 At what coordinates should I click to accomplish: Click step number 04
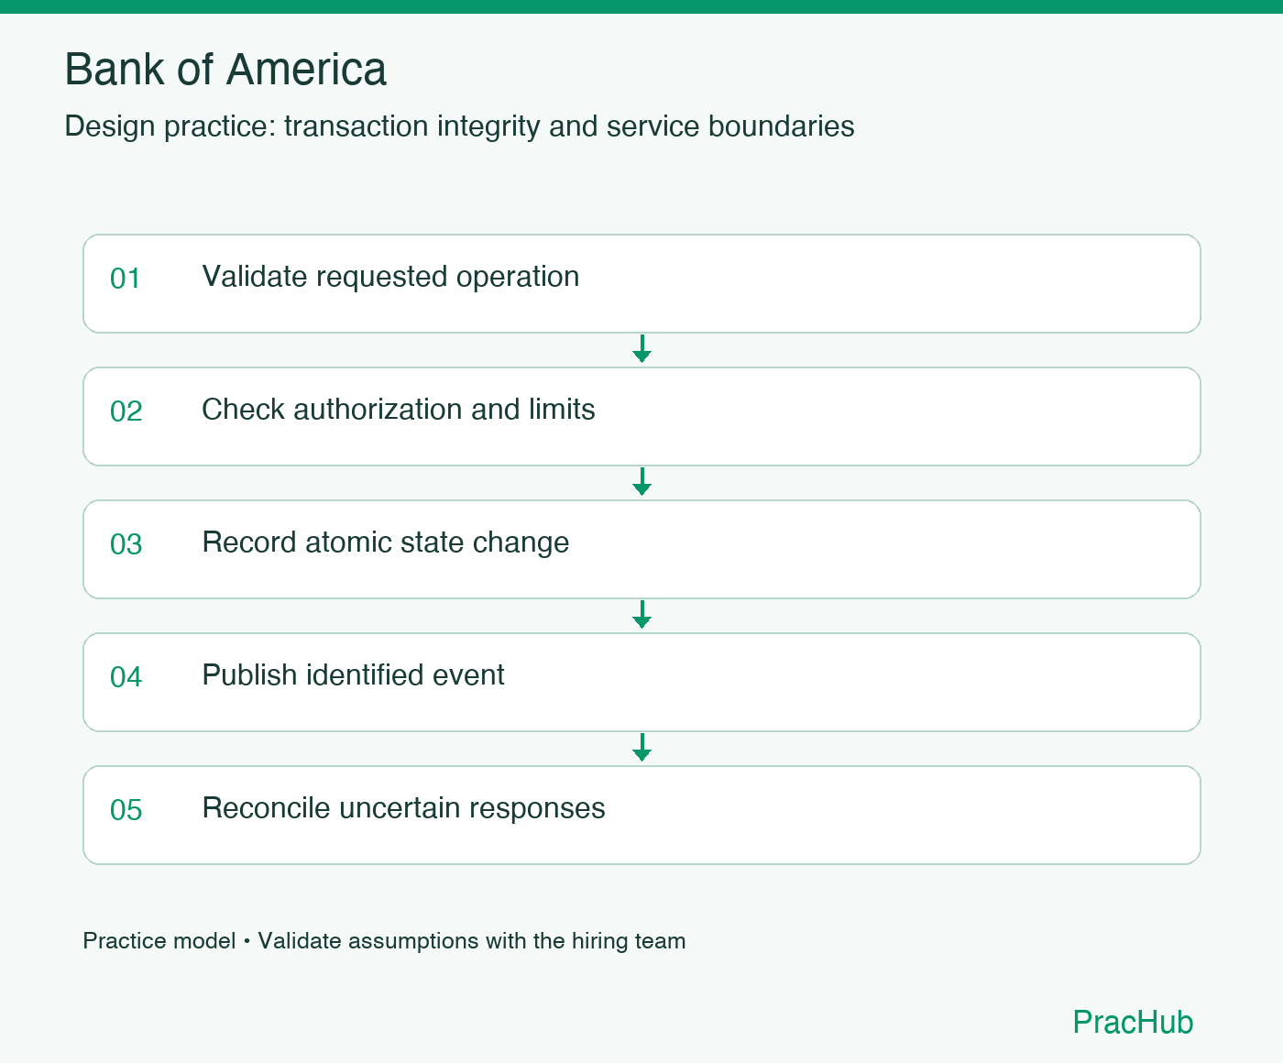pos(126,677)
